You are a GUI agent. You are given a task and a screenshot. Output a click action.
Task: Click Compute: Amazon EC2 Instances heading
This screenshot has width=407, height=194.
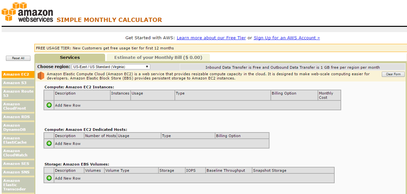[x=79, y=87]
